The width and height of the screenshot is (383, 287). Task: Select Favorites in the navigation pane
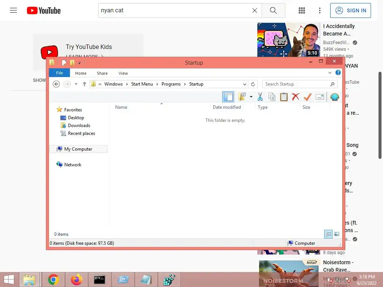pos(73,110)
